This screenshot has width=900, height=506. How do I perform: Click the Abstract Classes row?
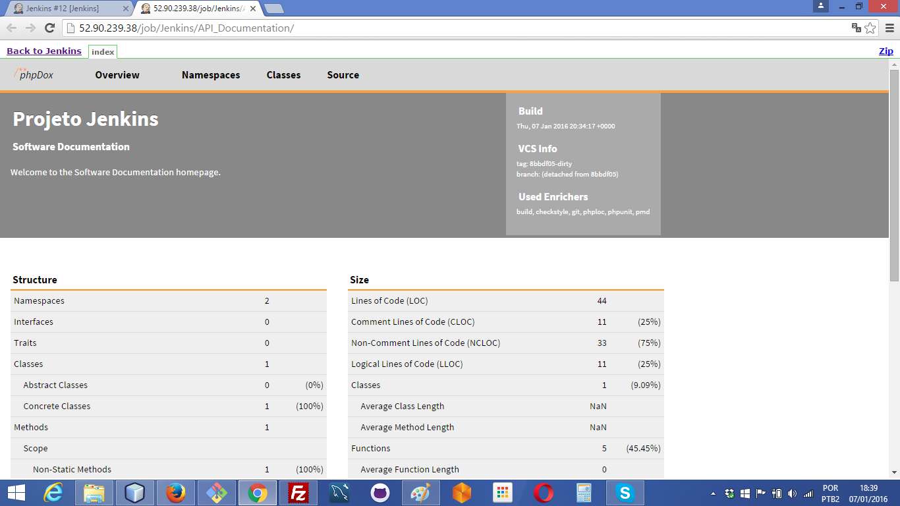pos(169,385)
